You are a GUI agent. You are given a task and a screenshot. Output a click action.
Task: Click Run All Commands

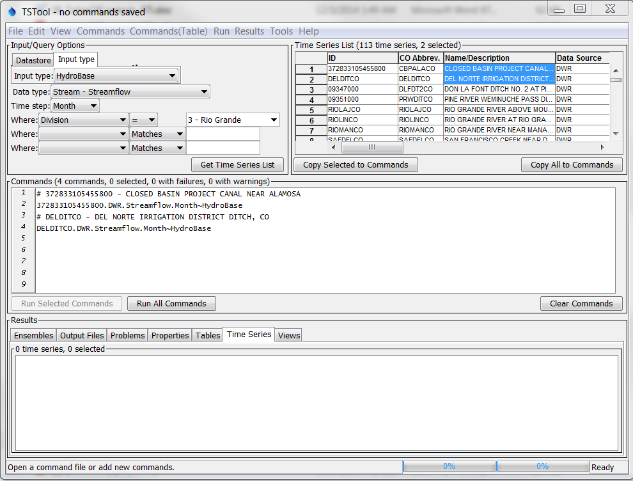point(171,303)
